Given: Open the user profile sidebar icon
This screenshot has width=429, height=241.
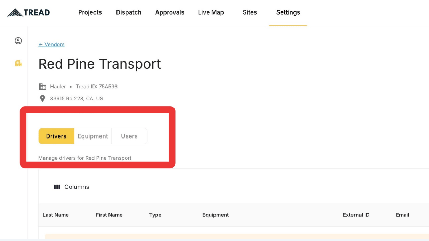Looking at the screenshot, I should pyautogui.click(x=18, y=41).
